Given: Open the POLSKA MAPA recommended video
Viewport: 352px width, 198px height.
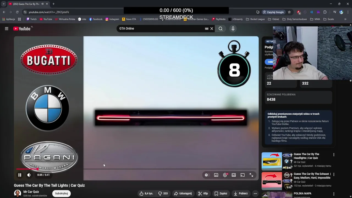Looking at the screenshot, I should [302, 194].
